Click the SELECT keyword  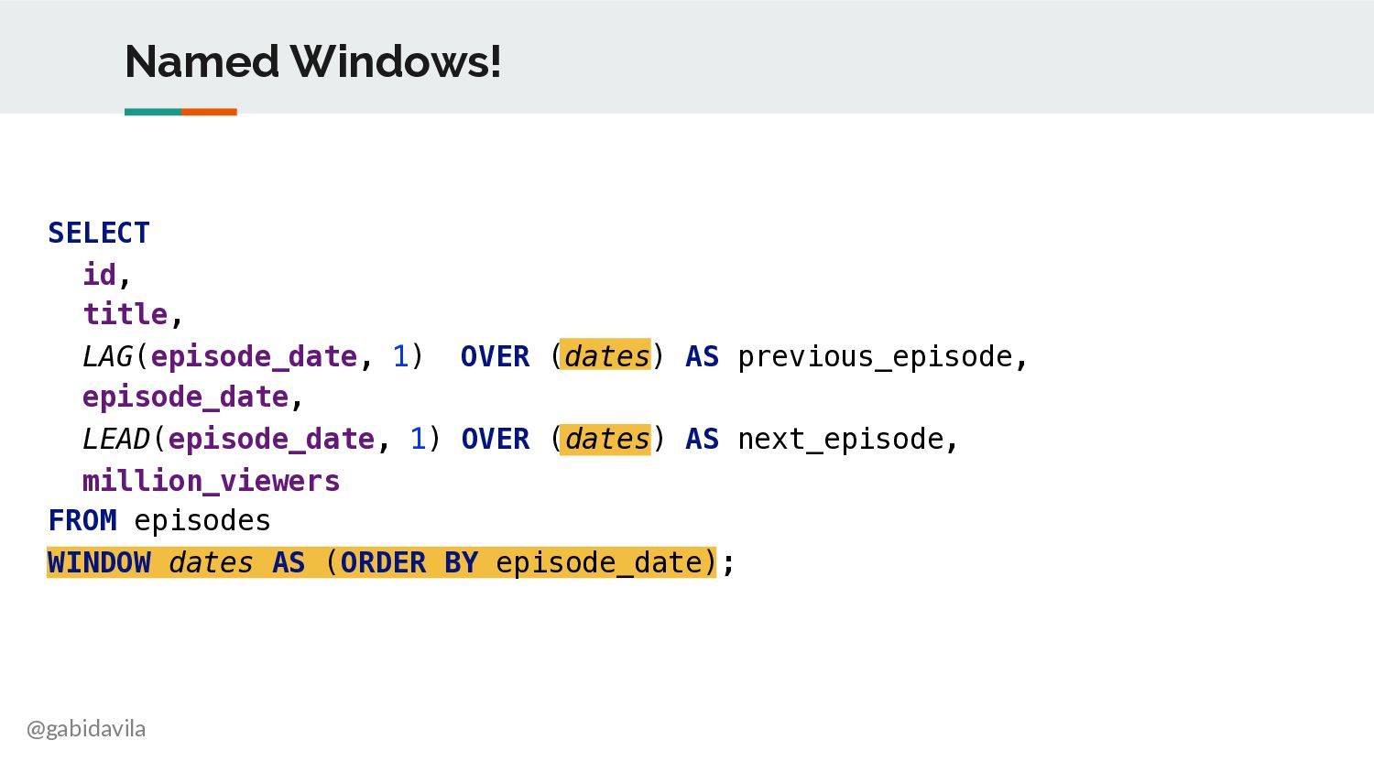point(99,233)
